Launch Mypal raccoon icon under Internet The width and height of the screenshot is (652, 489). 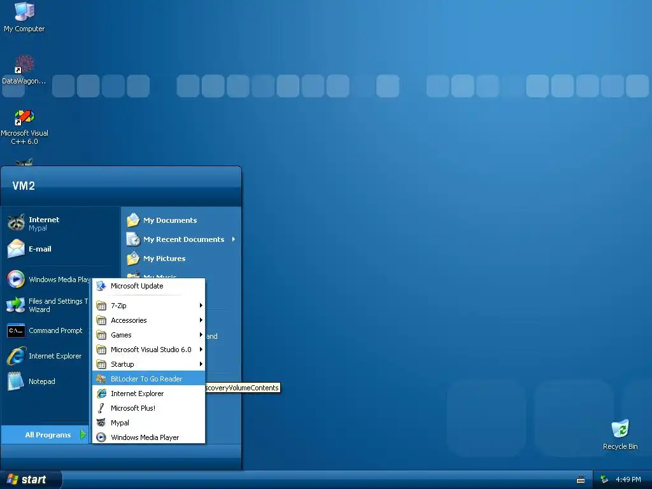tap(16, 223)
